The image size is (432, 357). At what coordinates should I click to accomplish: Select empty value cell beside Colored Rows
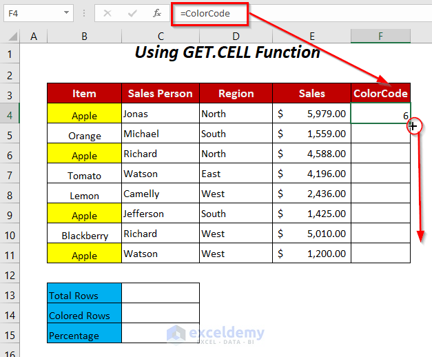(x=161, y=313)
